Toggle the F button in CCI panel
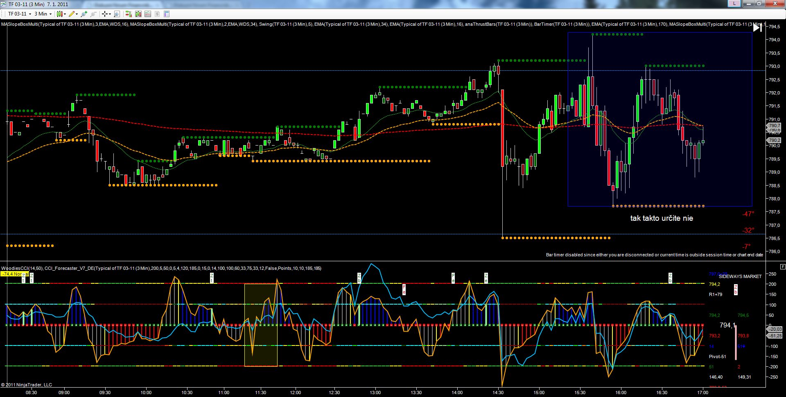Image resolution: width=786 pixels, height=397 pixels. (783, 267)
